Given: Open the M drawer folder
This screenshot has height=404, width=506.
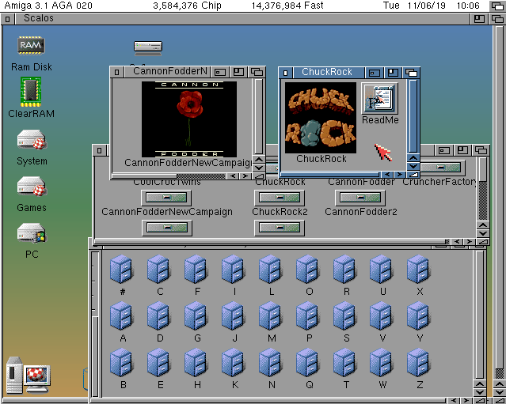Looking at the screenshot, I should [270, 315].
